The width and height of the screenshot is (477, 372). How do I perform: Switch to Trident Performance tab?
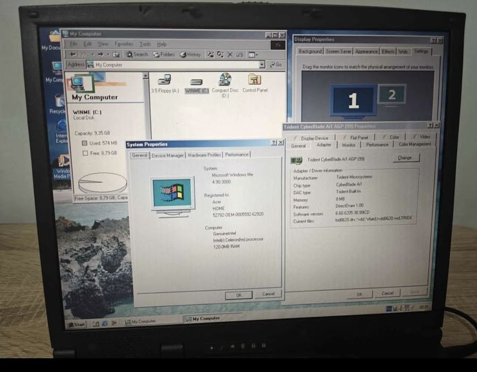click(x=377, y=145)
